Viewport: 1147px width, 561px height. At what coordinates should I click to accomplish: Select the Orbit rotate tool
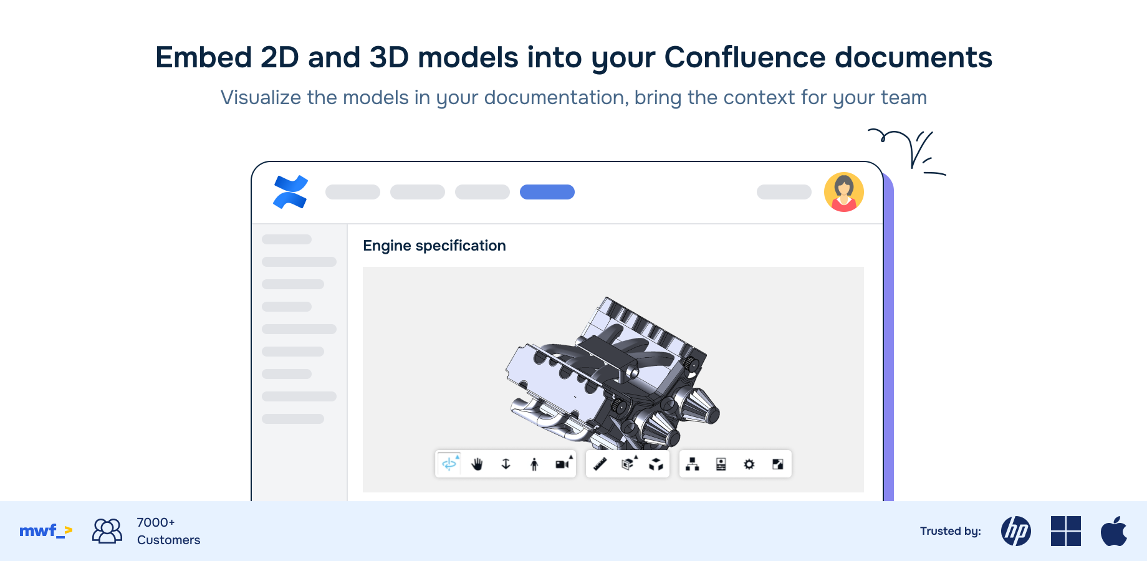coord(449,464)
